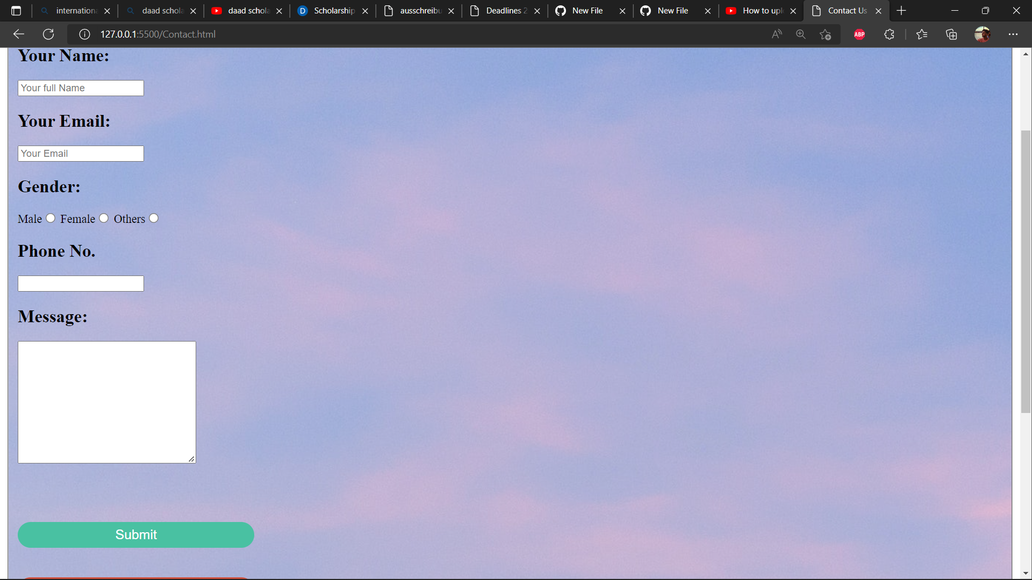Add this page to favorites with star icon
Image resolution: width=1032 pixels, height=580 pixels.
pos(826,34)
